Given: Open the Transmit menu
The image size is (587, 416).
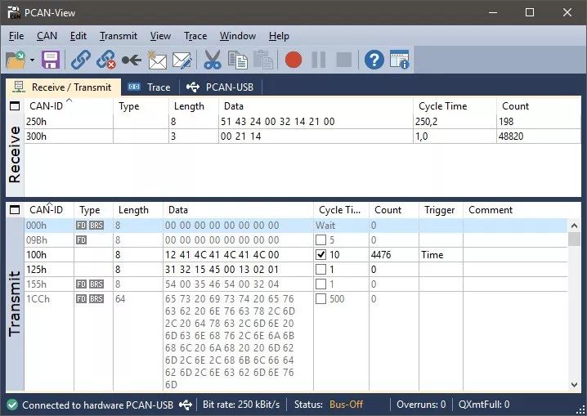Looking at the screenshot, I should (119, 36).
